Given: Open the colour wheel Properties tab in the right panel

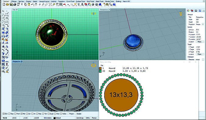Looking at the screenshot, I should pos(188,11).
